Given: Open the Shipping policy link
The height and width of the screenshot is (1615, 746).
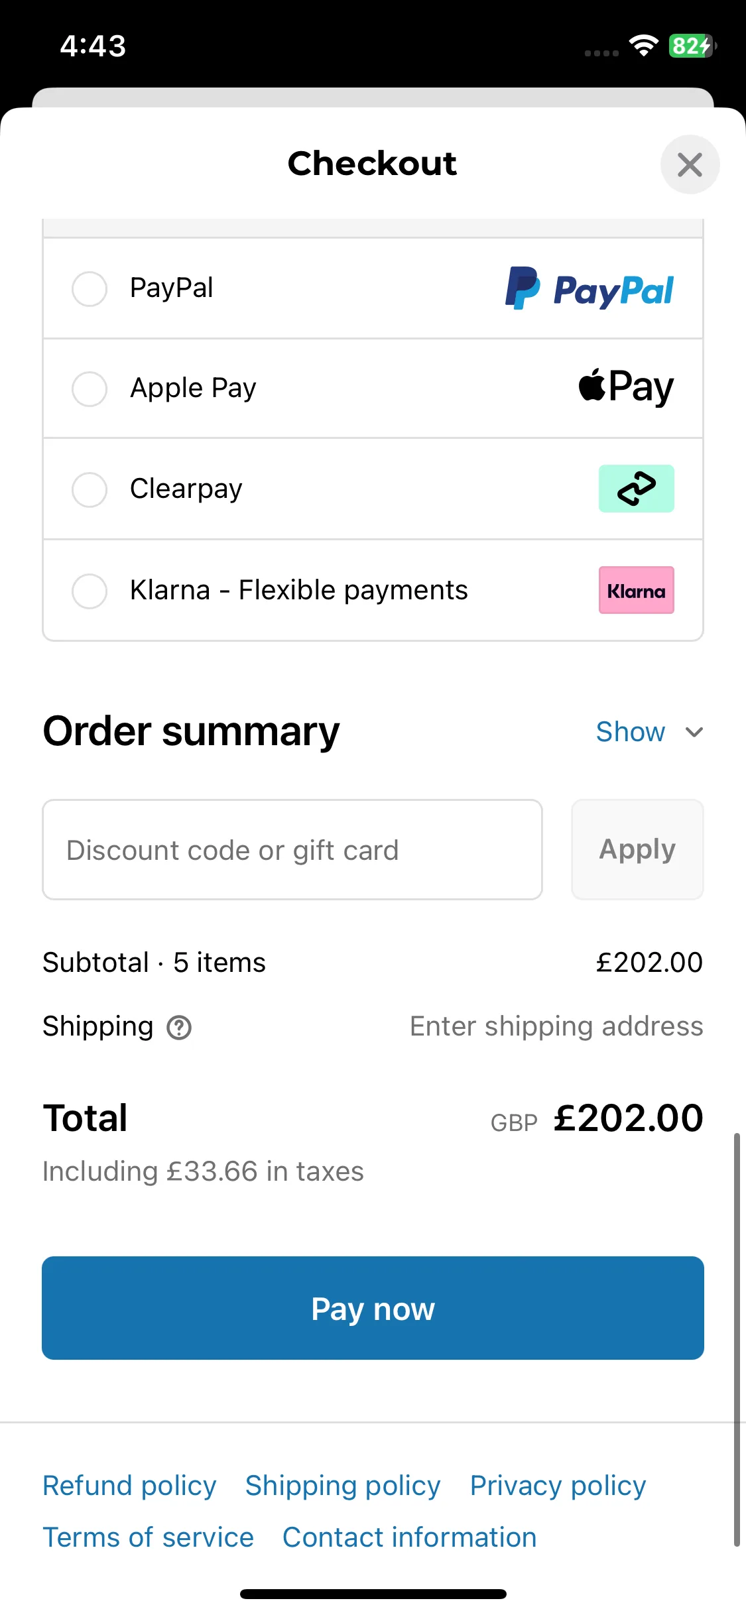Looking at the screenshot, I should pyautogui.click(x=343, y=1486).
